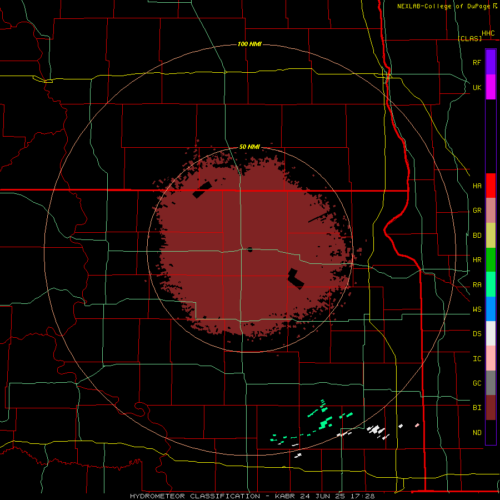Viewport: 500px width, 500px height.
Task: Click the "ND" legend label
Action: pos(477,433)
